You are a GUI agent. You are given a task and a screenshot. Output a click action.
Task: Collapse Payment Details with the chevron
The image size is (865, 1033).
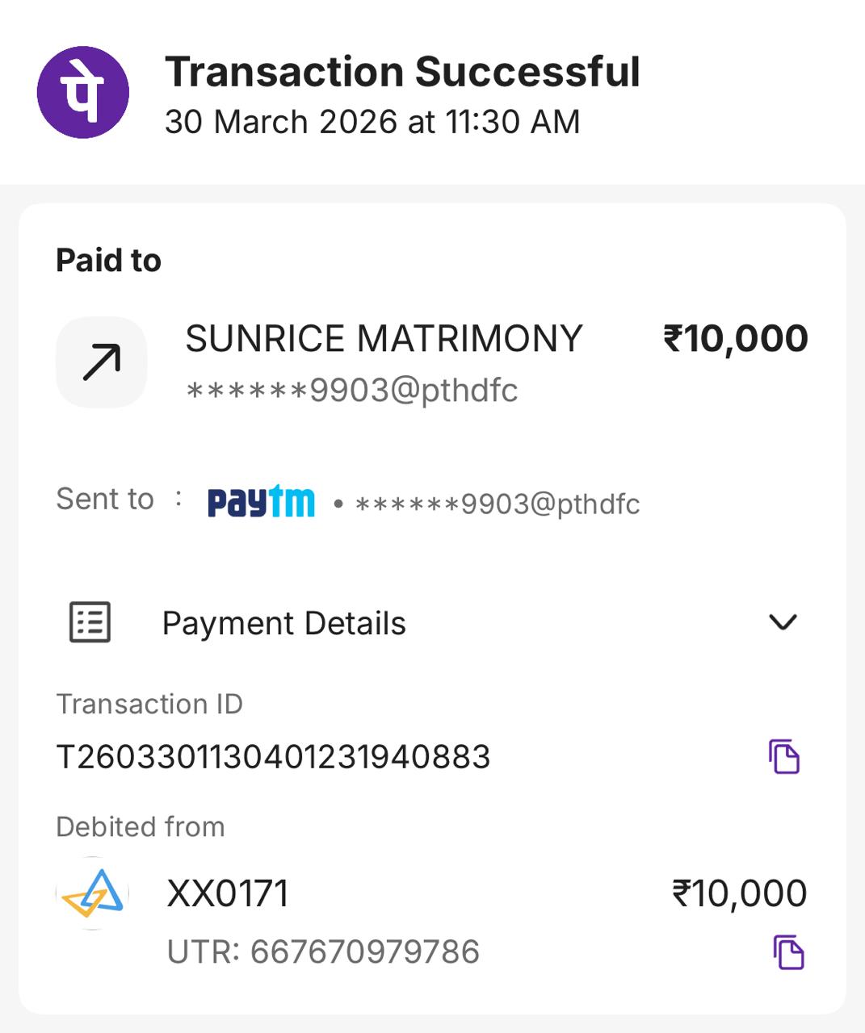pos(783,622)
